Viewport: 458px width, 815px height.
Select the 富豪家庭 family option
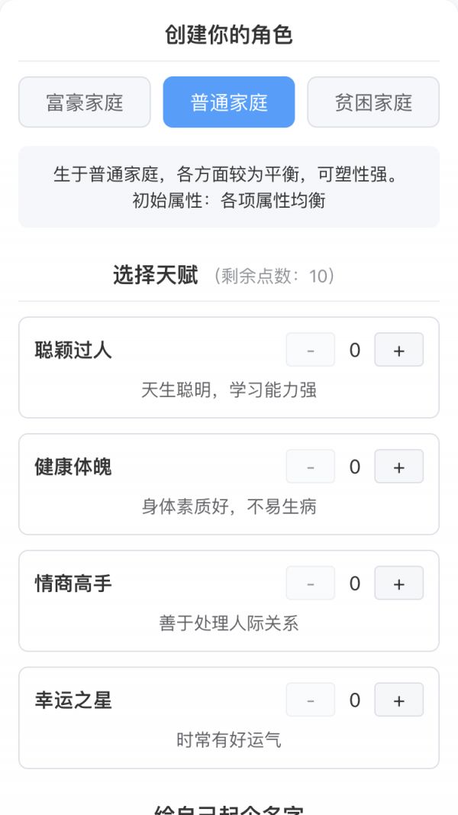click(x=84, y=102)
